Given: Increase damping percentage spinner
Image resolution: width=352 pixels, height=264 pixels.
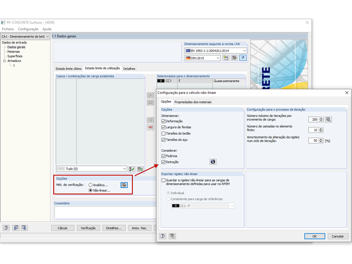Looking at the screenshot, I should (x=321, y=139).
